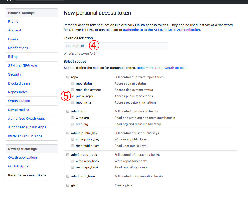Enable the admin:public_key checkbox
248x197 pixels.
(68, 133)
